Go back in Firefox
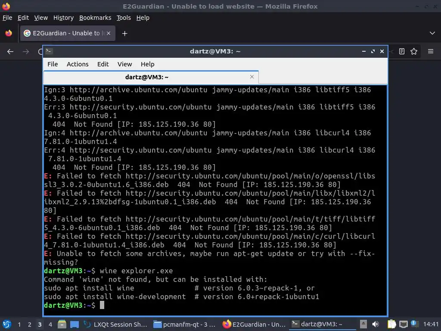 coord(10,52)
